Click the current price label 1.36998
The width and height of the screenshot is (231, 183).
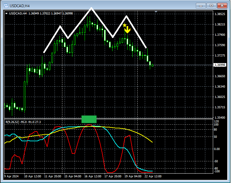click(x=220, y=65)
